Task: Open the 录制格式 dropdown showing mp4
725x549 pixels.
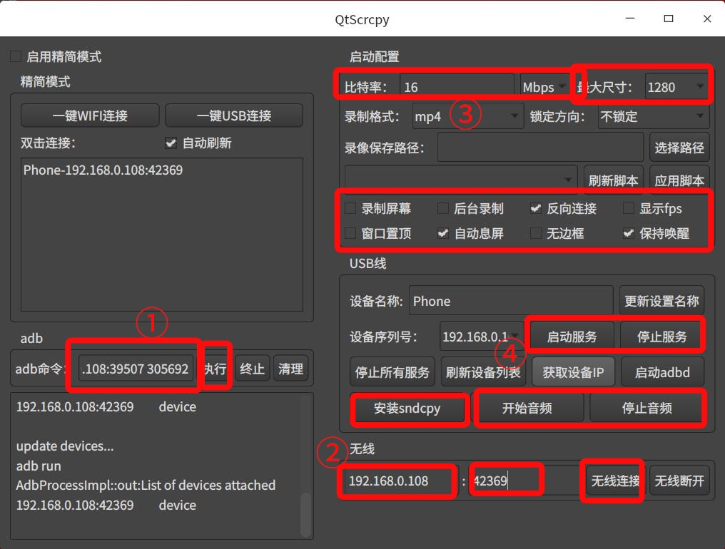Action: point(467,116)
